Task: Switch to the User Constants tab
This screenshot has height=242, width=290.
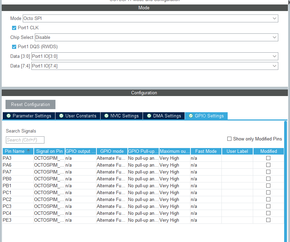Action: point(78,116)
